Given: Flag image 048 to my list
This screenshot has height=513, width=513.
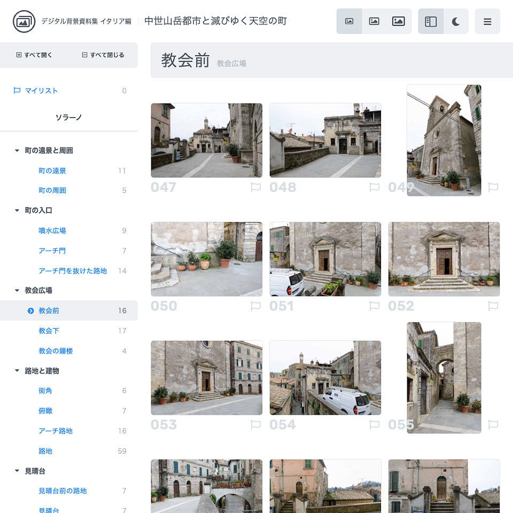Looking at the screenshot, I should coord(374,187).
